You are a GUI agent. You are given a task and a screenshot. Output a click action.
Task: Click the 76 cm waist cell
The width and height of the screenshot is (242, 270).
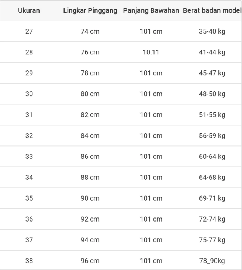[90, 52]
